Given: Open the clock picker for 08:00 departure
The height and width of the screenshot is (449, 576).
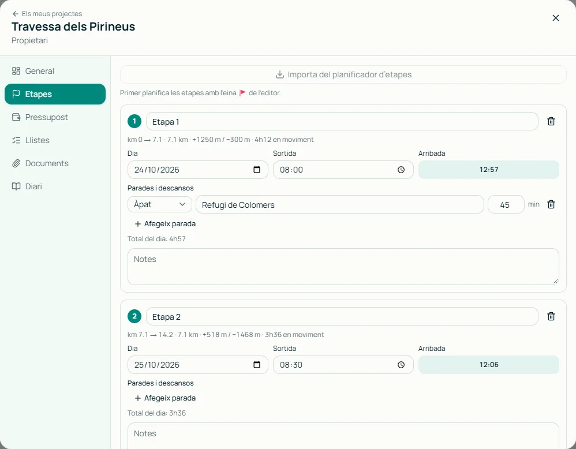Looking at the screenshot, I should point(401,170).
